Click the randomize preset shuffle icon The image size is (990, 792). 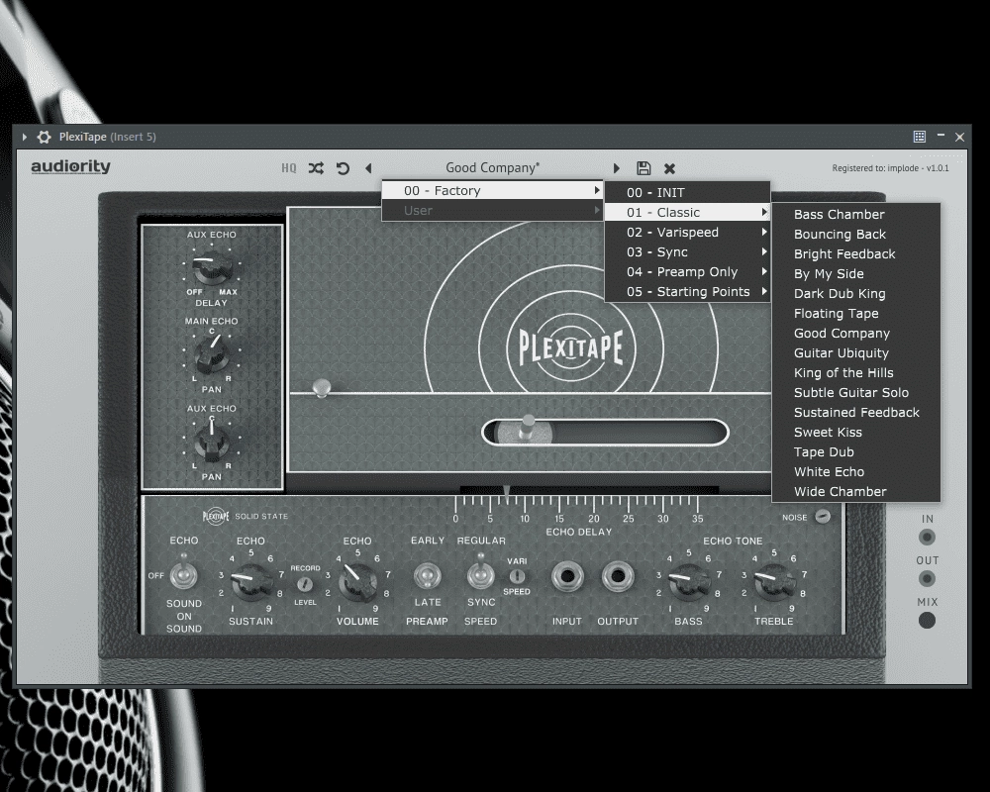tap(316, 168)
